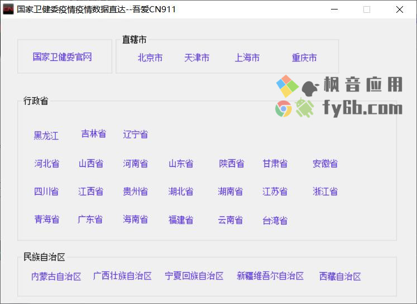
Task: Open 山东省 link
Action: [x=181, y=163]
